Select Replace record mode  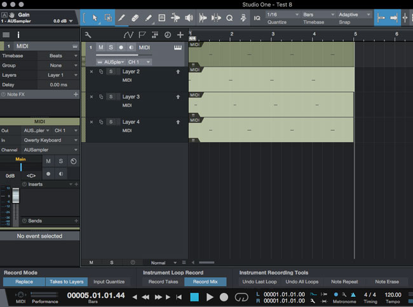click(x=24, y=282)
